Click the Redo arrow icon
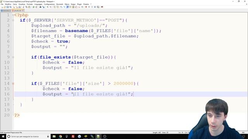248x139 pixels. pos(36,7)
